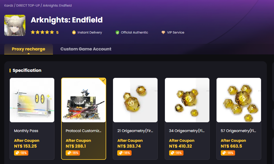This screenshot has height=164, width=274.
Task: Click the VIP Service diamond icon
Action: (x=163, y=32)
